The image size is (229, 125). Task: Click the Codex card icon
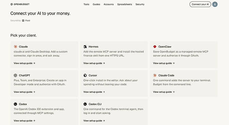tap(15, 104)
